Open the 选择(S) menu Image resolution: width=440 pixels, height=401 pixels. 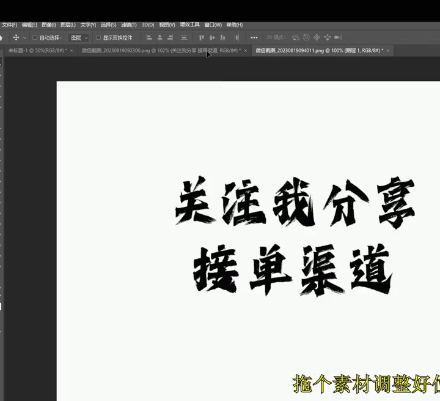point(109,25)
